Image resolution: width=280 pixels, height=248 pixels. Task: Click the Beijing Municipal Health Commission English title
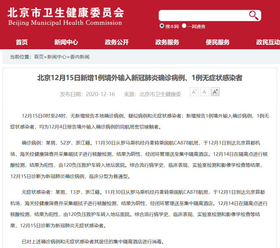[65, 23]
